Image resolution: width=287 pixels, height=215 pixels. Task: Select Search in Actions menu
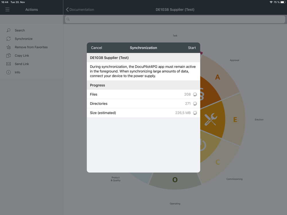coord(20,30)
